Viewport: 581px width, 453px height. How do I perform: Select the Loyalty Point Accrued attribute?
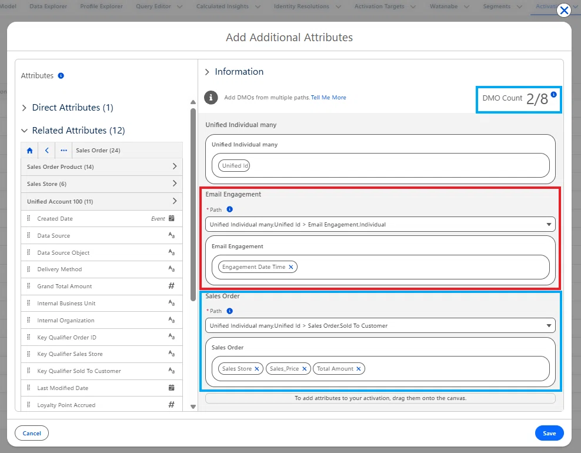coord(102,405)
